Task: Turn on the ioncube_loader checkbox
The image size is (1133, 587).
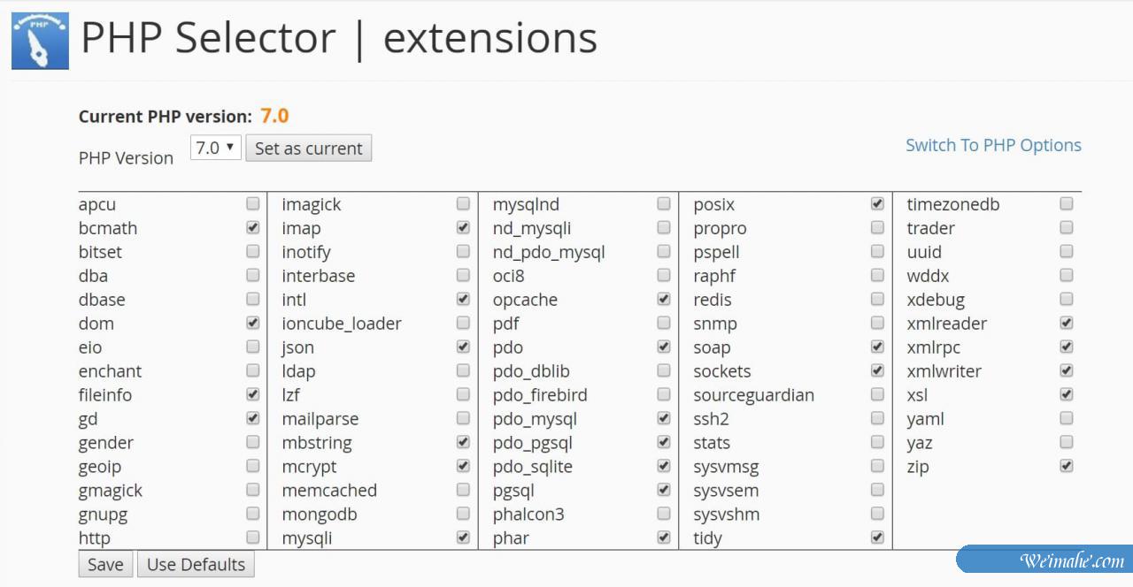Action: click(463, 324)
